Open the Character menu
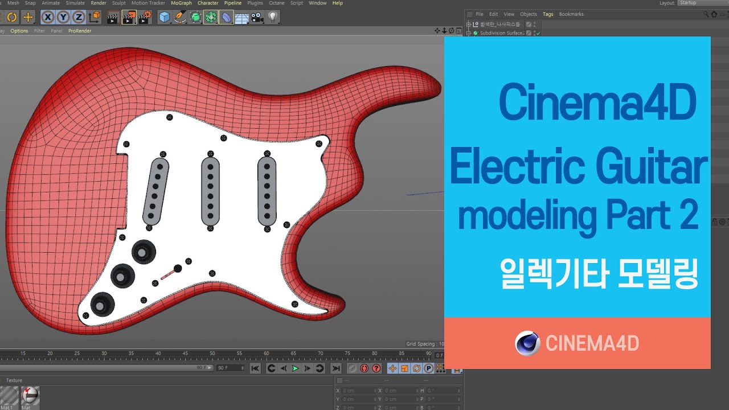The image size is (729, 410). (208, 3)
